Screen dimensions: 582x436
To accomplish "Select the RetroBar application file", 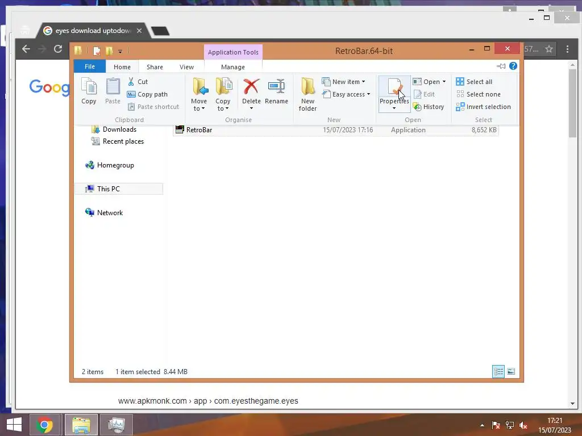I will 335,130.
